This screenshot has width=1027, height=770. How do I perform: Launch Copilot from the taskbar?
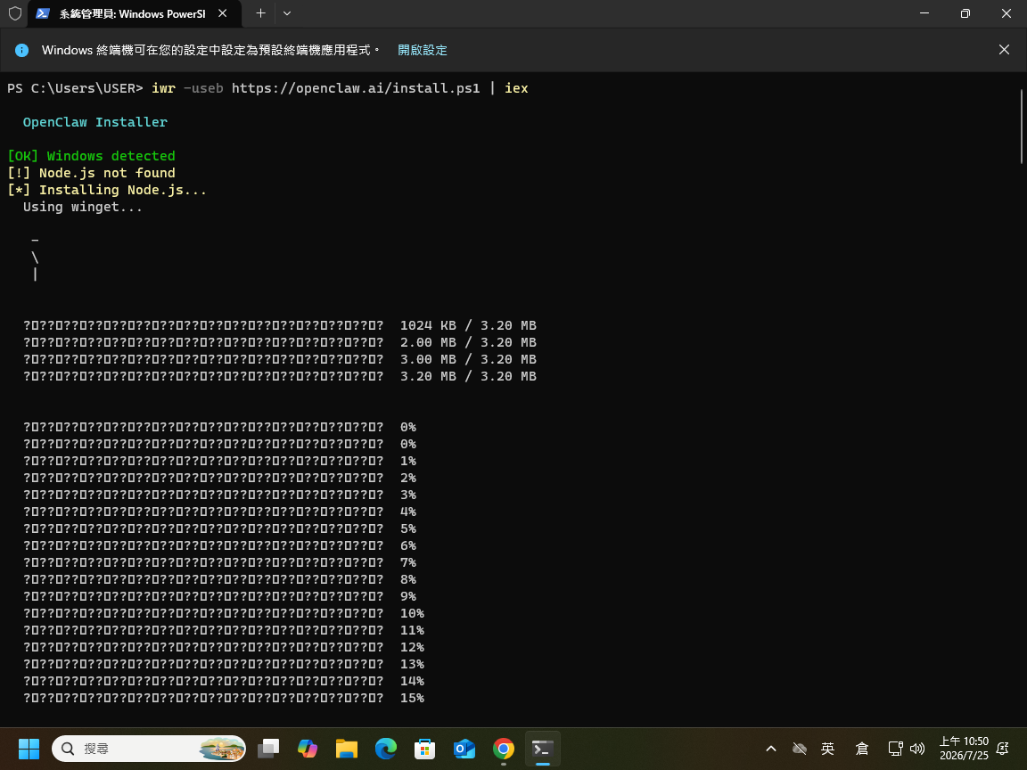coord(308,749)
